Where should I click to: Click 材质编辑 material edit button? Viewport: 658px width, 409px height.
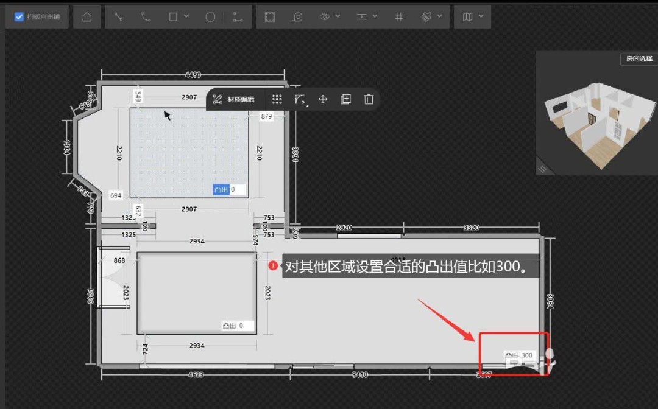coord(235,99)
